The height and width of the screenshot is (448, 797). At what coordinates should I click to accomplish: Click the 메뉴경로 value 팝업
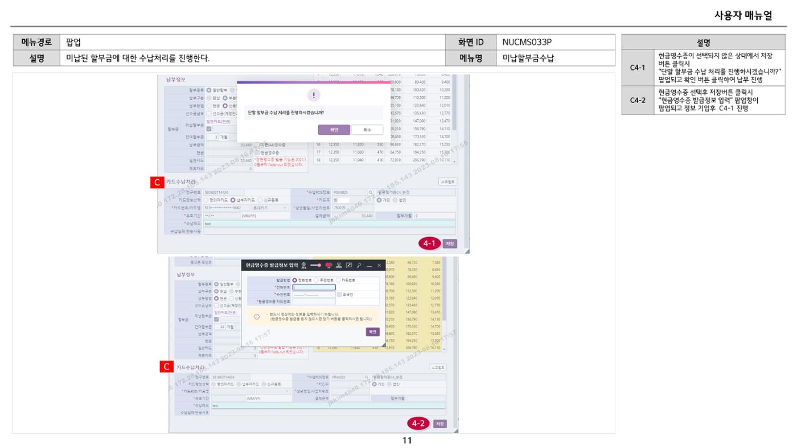tap(73, 42)
